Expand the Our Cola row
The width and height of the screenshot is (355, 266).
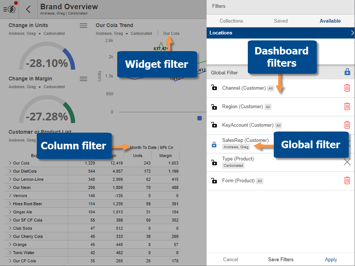[10, 163]
